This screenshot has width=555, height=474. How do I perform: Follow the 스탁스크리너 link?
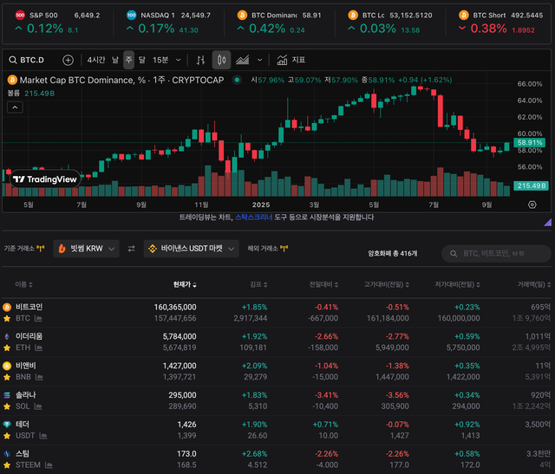pos(254,218)
